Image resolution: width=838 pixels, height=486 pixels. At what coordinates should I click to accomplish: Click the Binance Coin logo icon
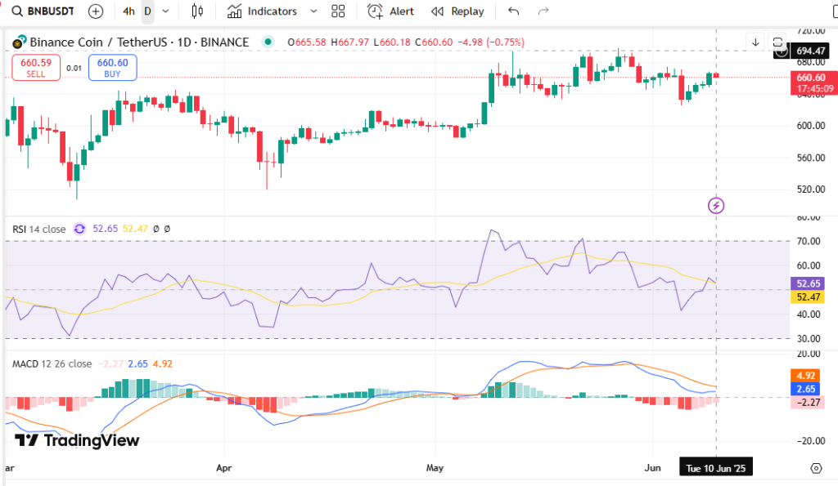pos(20,42)
